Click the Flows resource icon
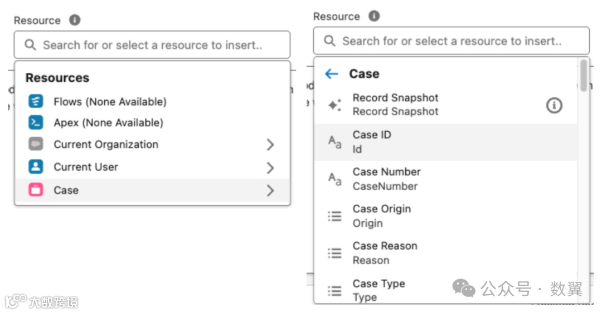Screen dimensions: 602x313 [x=36, y=102]
